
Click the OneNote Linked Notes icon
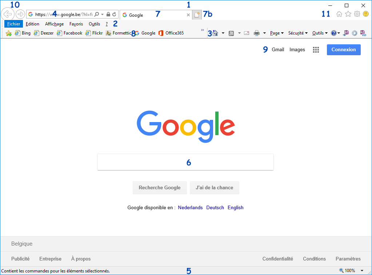point(363,33)
